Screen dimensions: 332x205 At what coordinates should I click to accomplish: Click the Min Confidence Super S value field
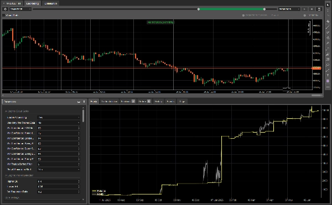coord(59,149)
